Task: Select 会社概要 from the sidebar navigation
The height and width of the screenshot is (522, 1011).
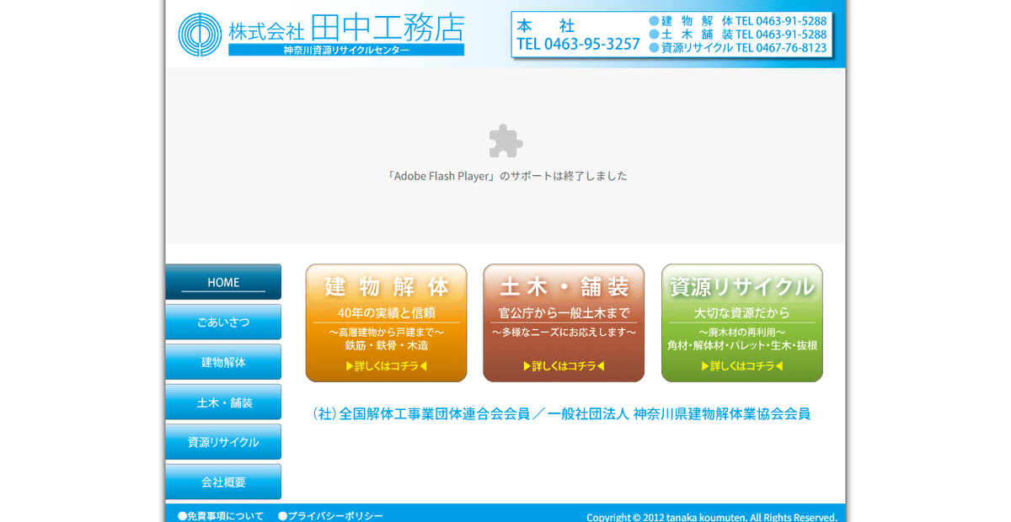Action: click(222, 482)
